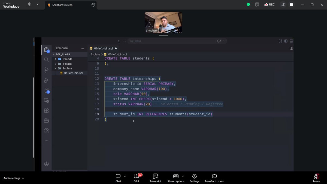327x184 pixels.
Task: Expand the .vscode folder
Action: pyautogui.click(x=56, y=59)
